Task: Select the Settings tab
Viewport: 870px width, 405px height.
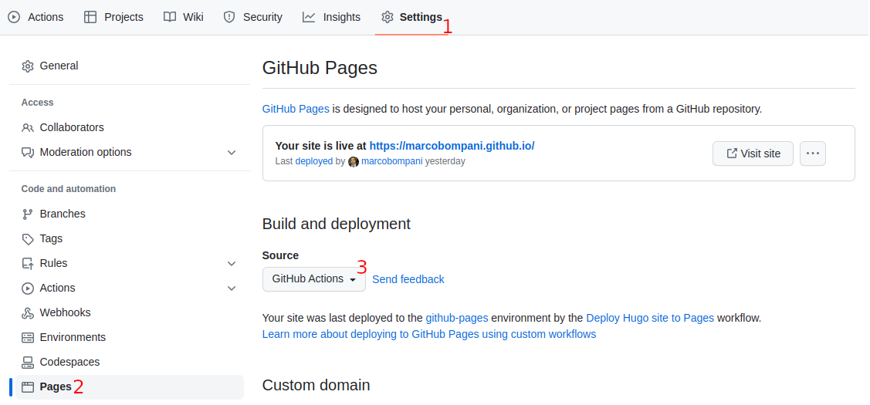Action: pos(411,17)
